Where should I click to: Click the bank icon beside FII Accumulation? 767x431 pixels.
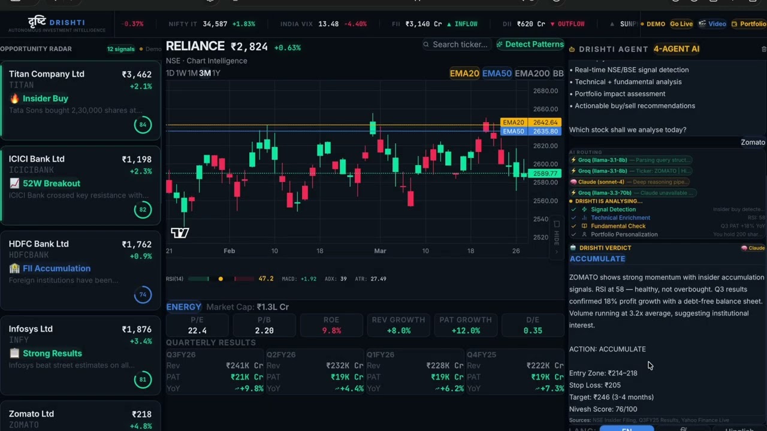click(x=14, y=268)
